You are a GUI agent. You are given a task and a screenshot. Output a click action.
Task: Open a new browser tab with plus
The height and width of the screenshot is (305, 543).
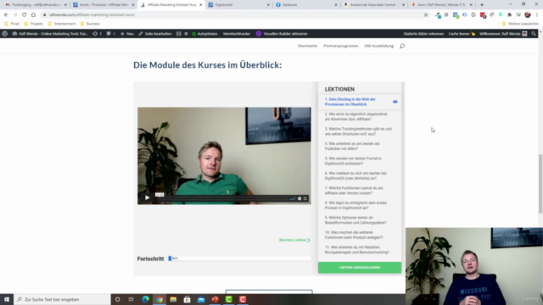coord(482,5)
